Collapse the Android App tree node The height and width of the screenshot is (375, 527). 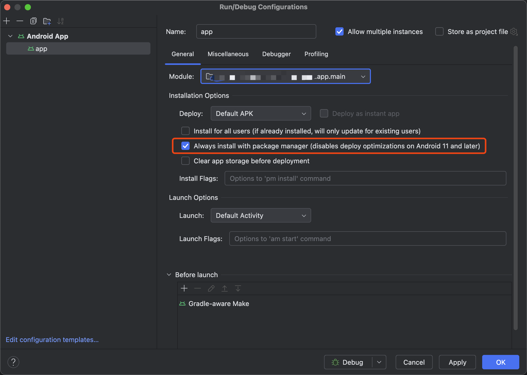coord(10,36)
